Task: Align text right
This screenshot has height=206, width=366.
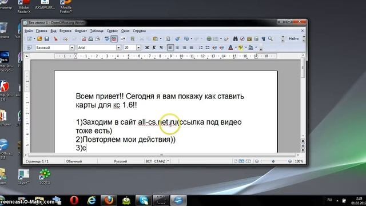Action: click(184, 47)
